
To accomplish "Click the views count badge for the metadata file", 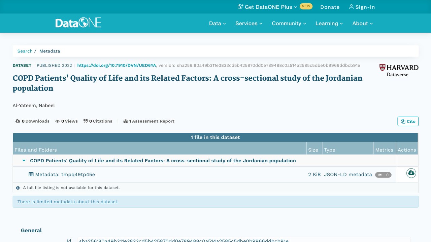I will [x=383, y=175].
